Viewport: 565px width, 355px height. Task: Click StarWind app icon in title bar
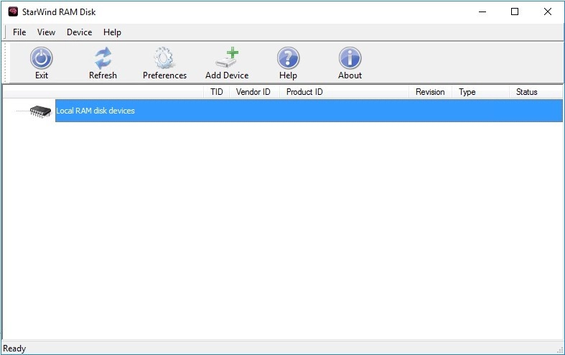pyautogui.click(x=13, y=11)
